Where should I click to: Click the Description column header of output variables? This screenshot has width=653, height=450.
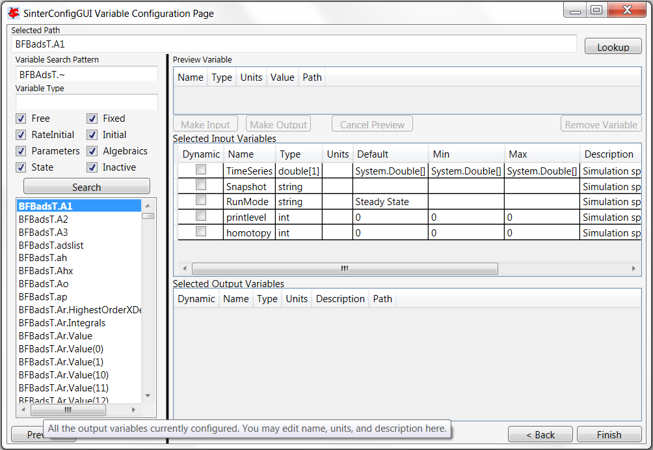(340, 299)
